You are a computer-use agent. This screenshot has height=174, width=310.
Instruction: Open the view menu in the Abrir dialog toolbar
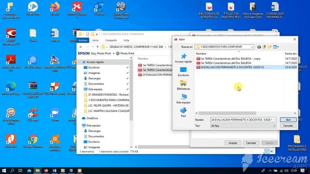pos(276,47)
